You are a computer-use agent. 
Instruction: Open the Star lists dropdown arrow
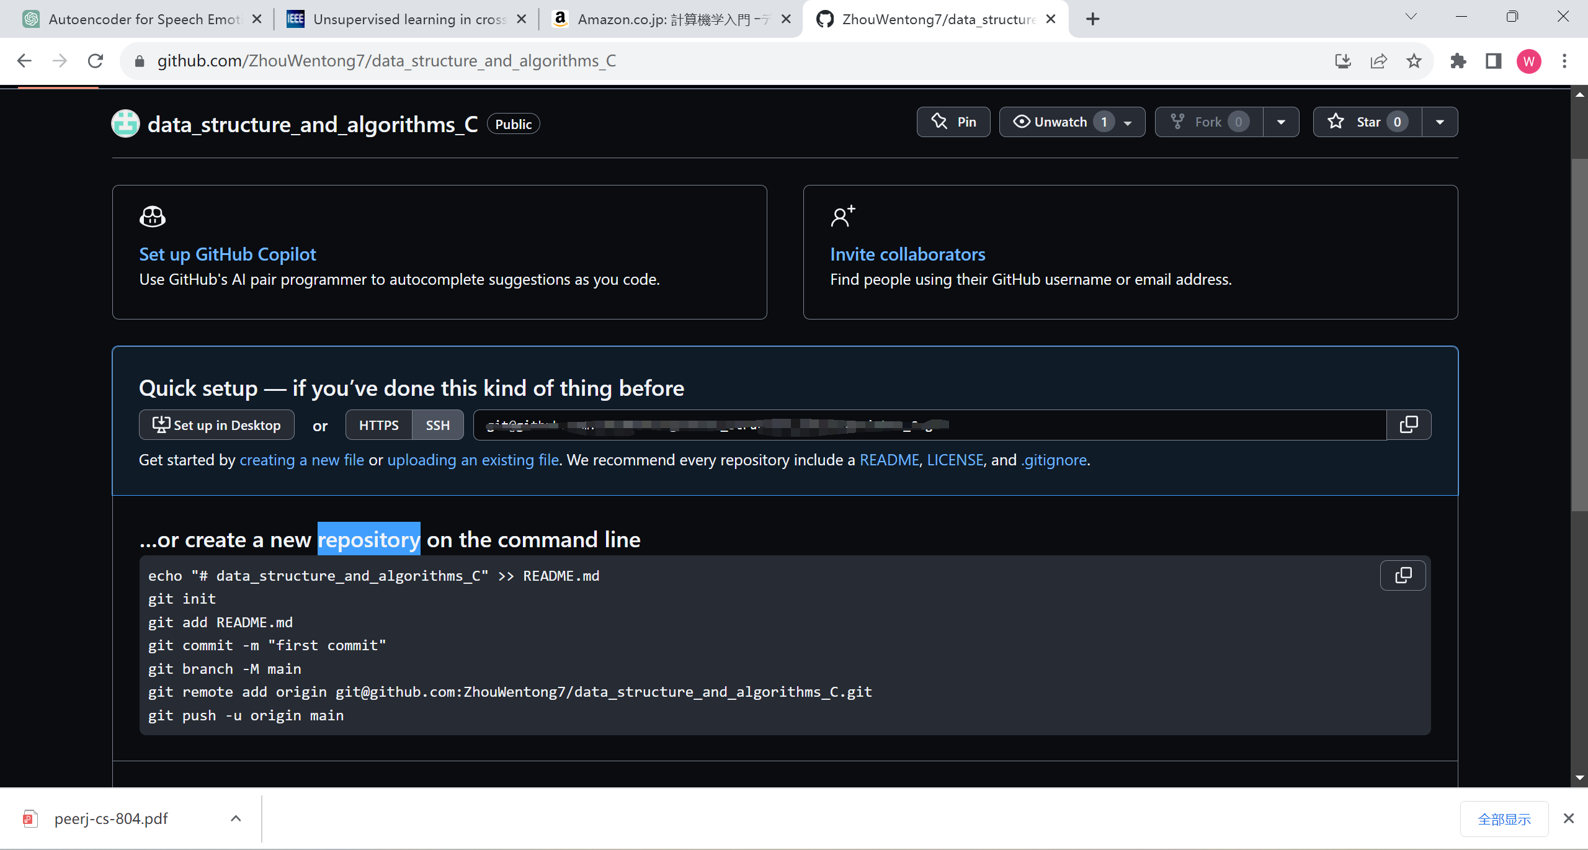tap(1440, 122)
